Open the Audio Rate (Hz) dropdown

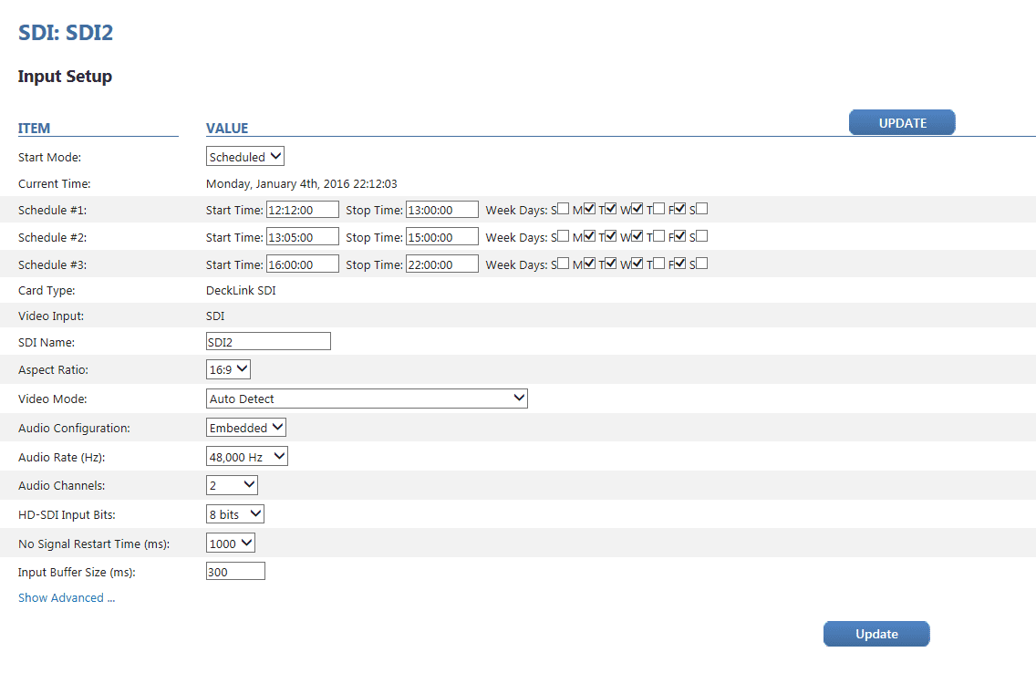[247, 456]
